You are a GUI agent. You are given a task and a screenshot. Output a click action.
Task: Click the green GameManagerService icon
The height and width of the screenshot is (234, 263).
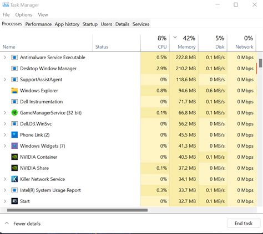(14, 113)
